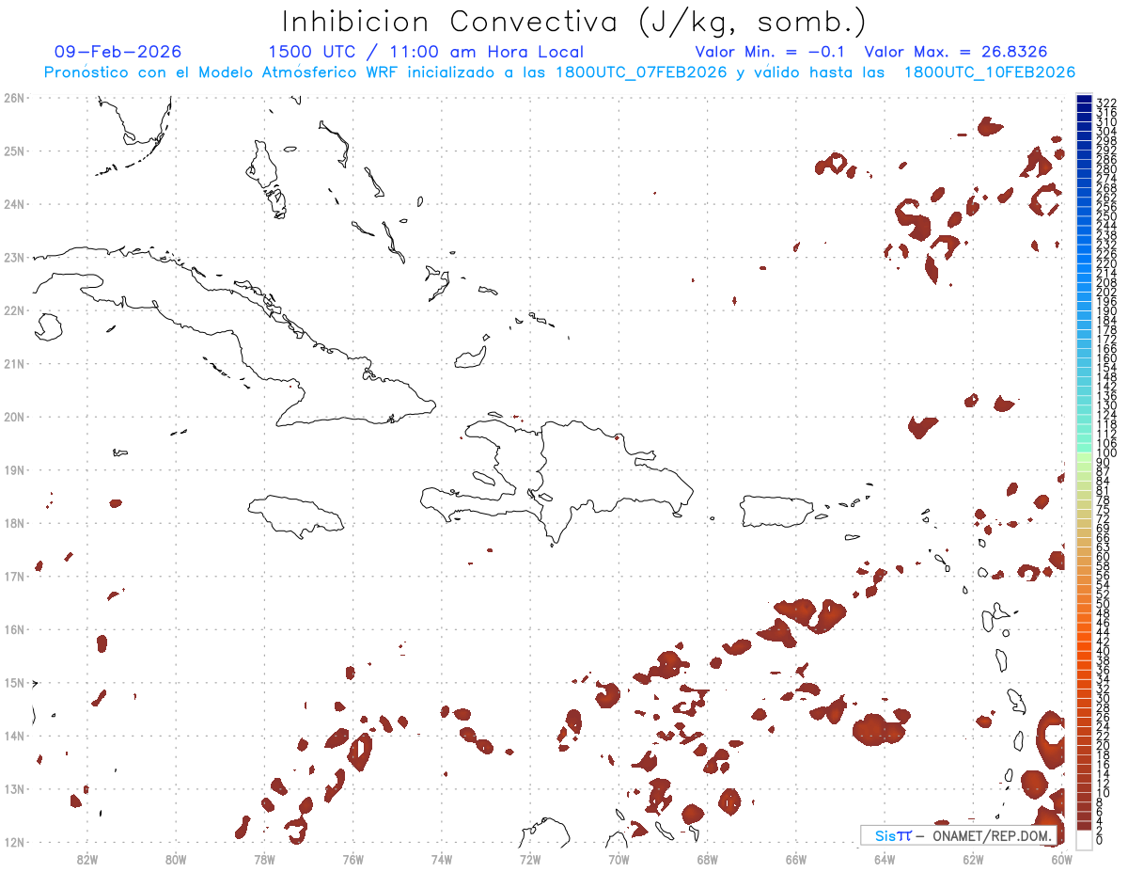Screen dimensions: 1128x872
Task: Click the title "Inhibicion Convectiva (J/kg, somb.)"
Action: pos(574,23)
